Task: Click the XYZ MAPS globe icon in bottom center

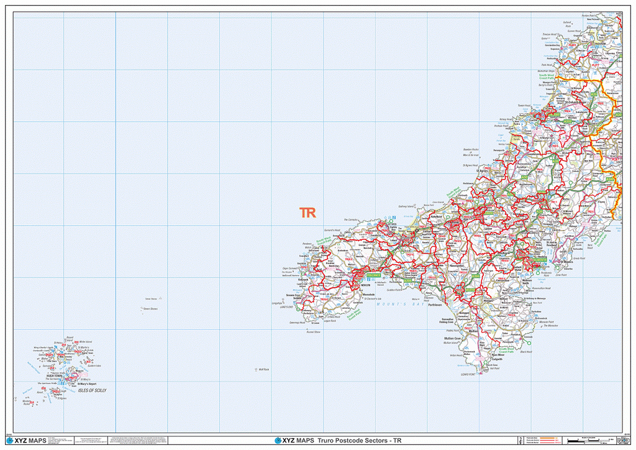Action: pyautogui.click(x=278, y=439)
